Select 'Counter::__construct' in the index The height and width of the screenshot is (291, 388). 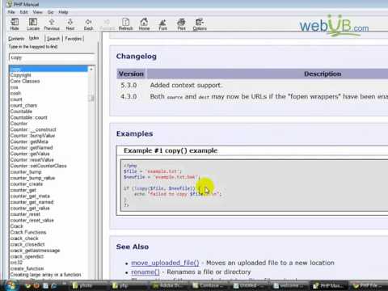point(33,129)
